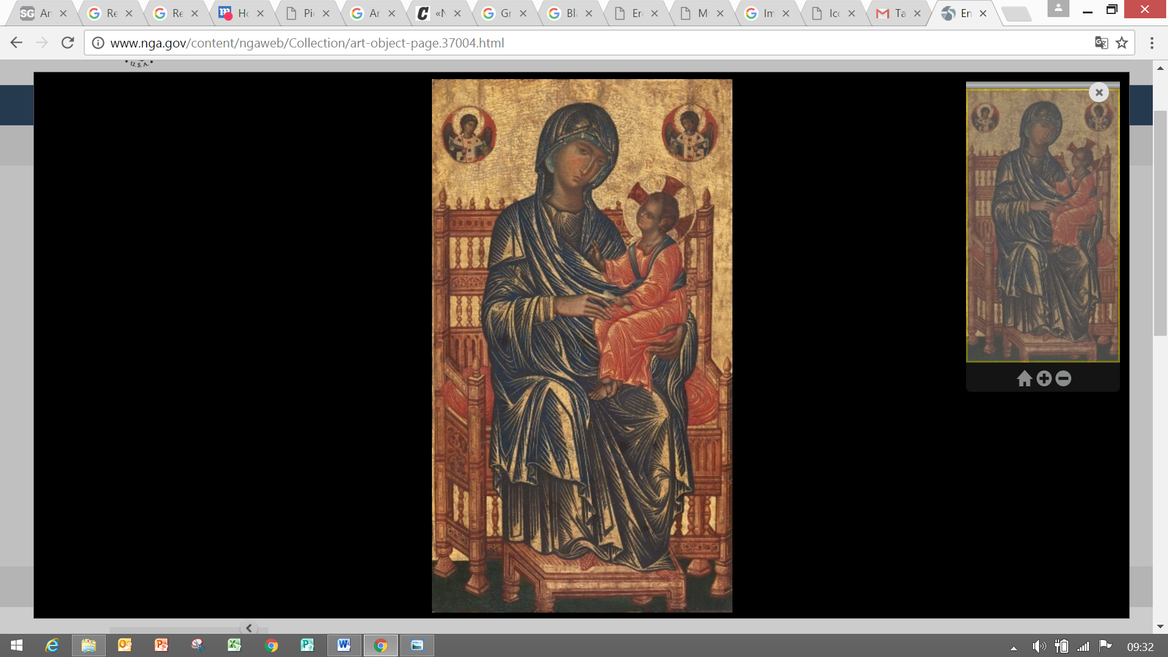Switch to the '«N' tab
This screenshot has width=1168, height=657.
click(437, 13)
